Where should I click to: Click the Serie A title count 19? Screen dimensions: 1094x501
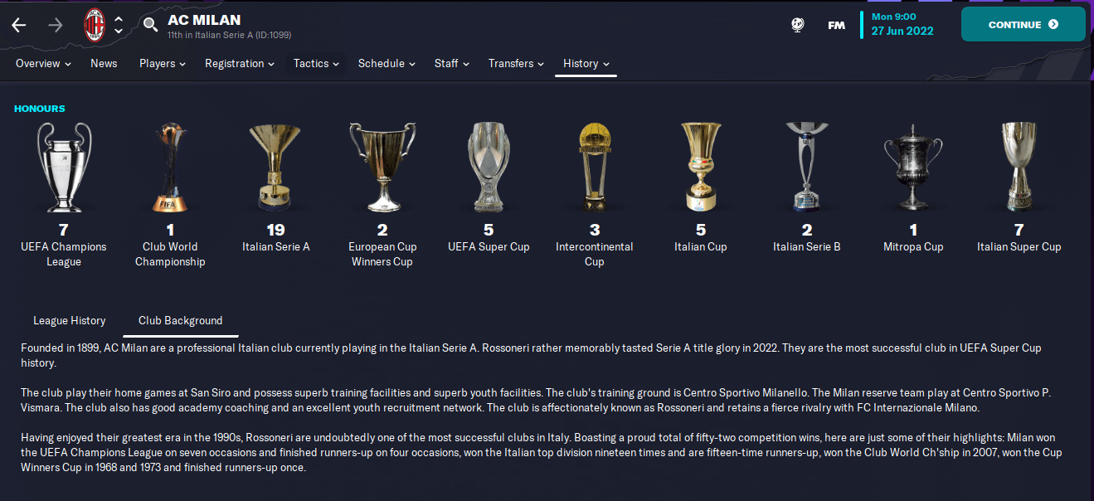click(276, 230)
